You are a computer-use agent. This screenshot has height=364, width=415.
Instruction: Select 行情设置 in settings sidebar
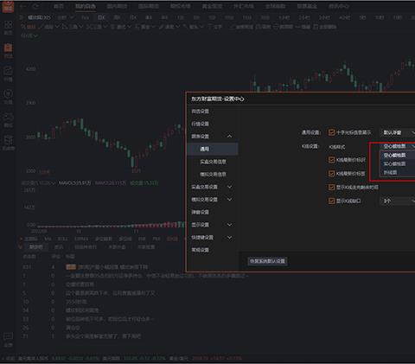(x=200, y=124)
